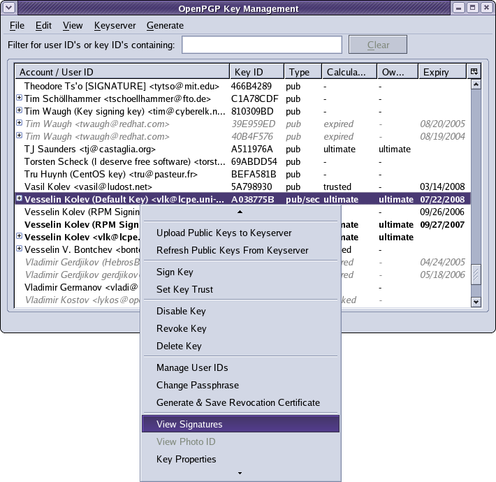Select Sign Key from context menu
This screenshot has height=482, width=496.
[240, 272]
